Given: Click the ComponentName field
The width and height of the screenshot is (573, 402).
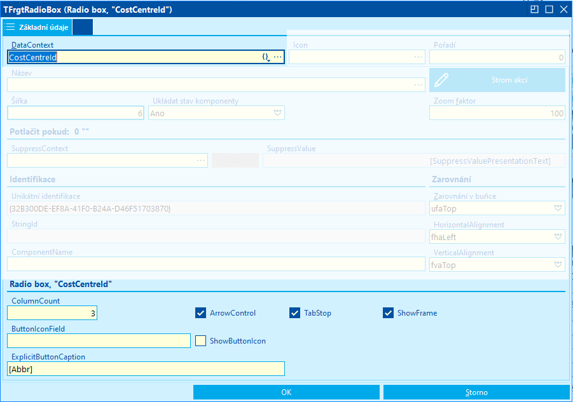Looking at the screenshot, I should [216, 264].
